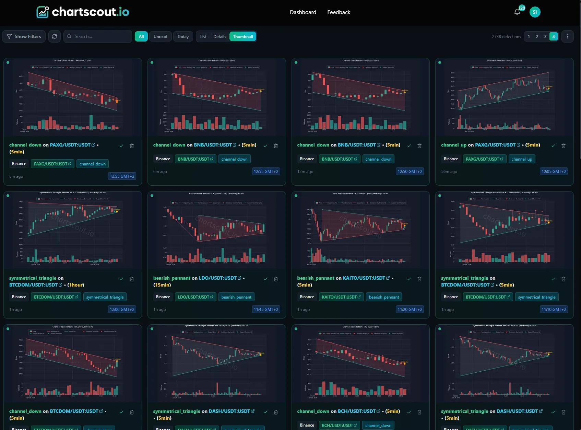
Task: Click the bearish_pennant tag on the LDO card
Action: 236,297
